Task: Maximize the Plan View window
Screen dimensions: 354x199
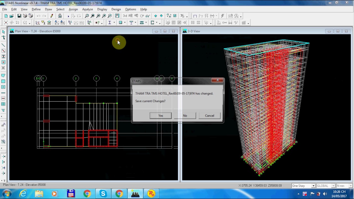Action: (x=165, y=31)
